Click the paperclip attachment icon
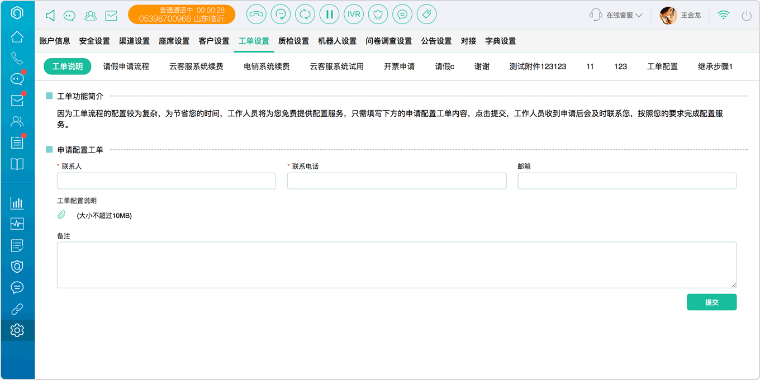Image resolution: width=760 pixels, height=380 pixels. (x=62, y=215)
